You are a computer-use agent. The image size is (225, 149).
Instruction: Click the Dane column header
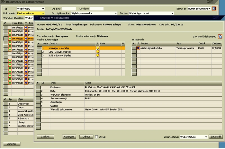coord(153,83)
